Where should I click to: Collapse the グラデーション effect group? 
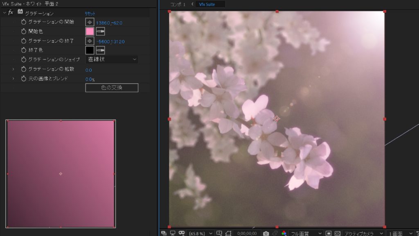pos(5,13)
